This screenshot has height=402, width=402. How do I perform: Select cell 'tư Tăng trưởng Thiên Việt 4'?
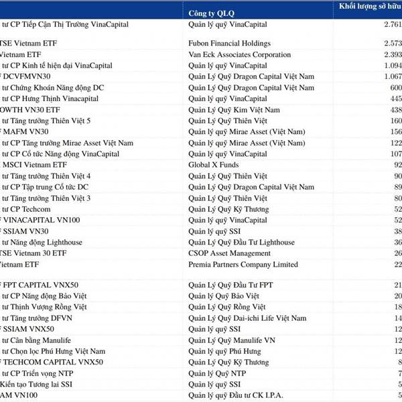click(x=46, y=176)
